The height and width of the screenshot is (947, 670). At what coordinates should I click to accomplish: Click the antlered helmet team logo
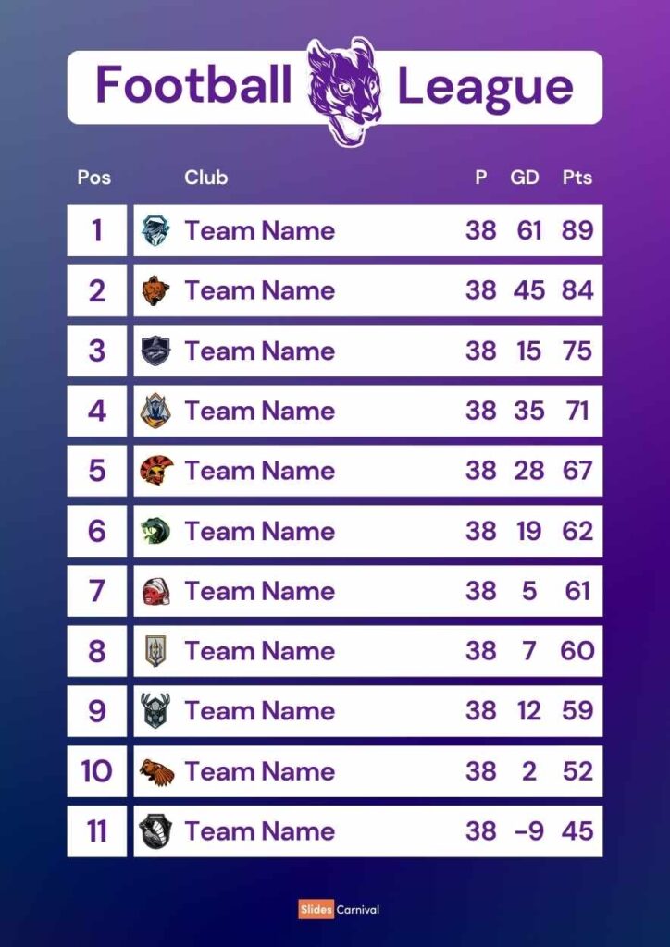155,711
